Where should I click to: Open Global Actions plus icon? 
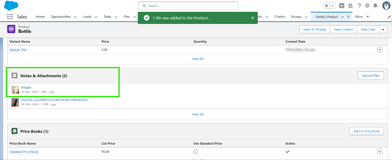[x=342, y=6]
